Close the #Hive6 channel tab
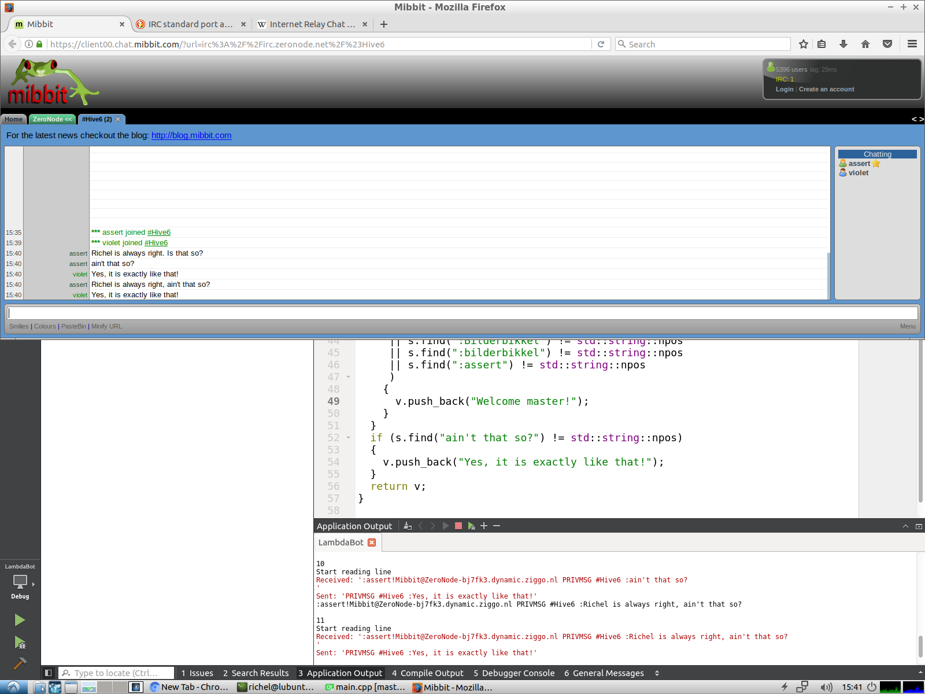 click(118, 119)
